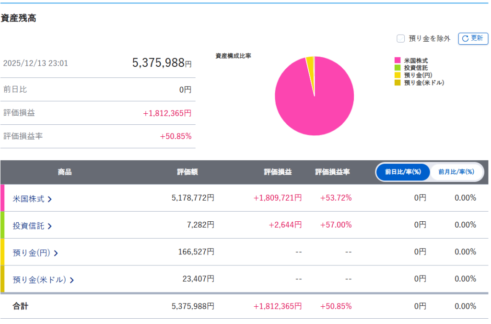
Task: Click the yellow pie chart slice
Action: (x=310, y=61)
